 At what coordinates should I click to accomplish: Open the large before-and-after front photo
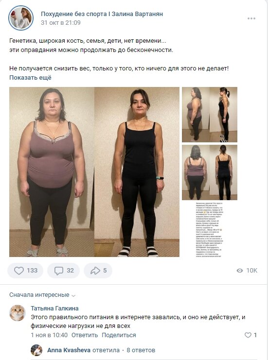tap(94, 171)
